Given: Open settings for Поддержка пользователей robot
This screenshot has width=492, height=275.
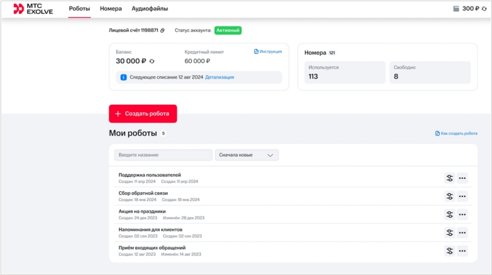Looking at the screenshot, I should tap(449, 178).
